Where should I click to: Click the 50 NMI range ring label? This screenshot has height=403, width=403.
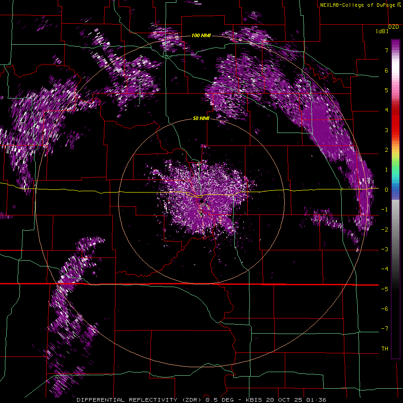tap(201, 119)
